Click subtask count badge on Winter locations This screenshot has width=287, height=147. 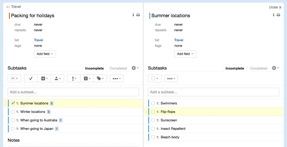[x=48, y=112]
